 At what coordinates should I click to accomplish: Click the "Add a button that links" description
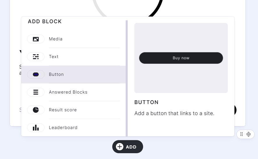pos(174,113)
